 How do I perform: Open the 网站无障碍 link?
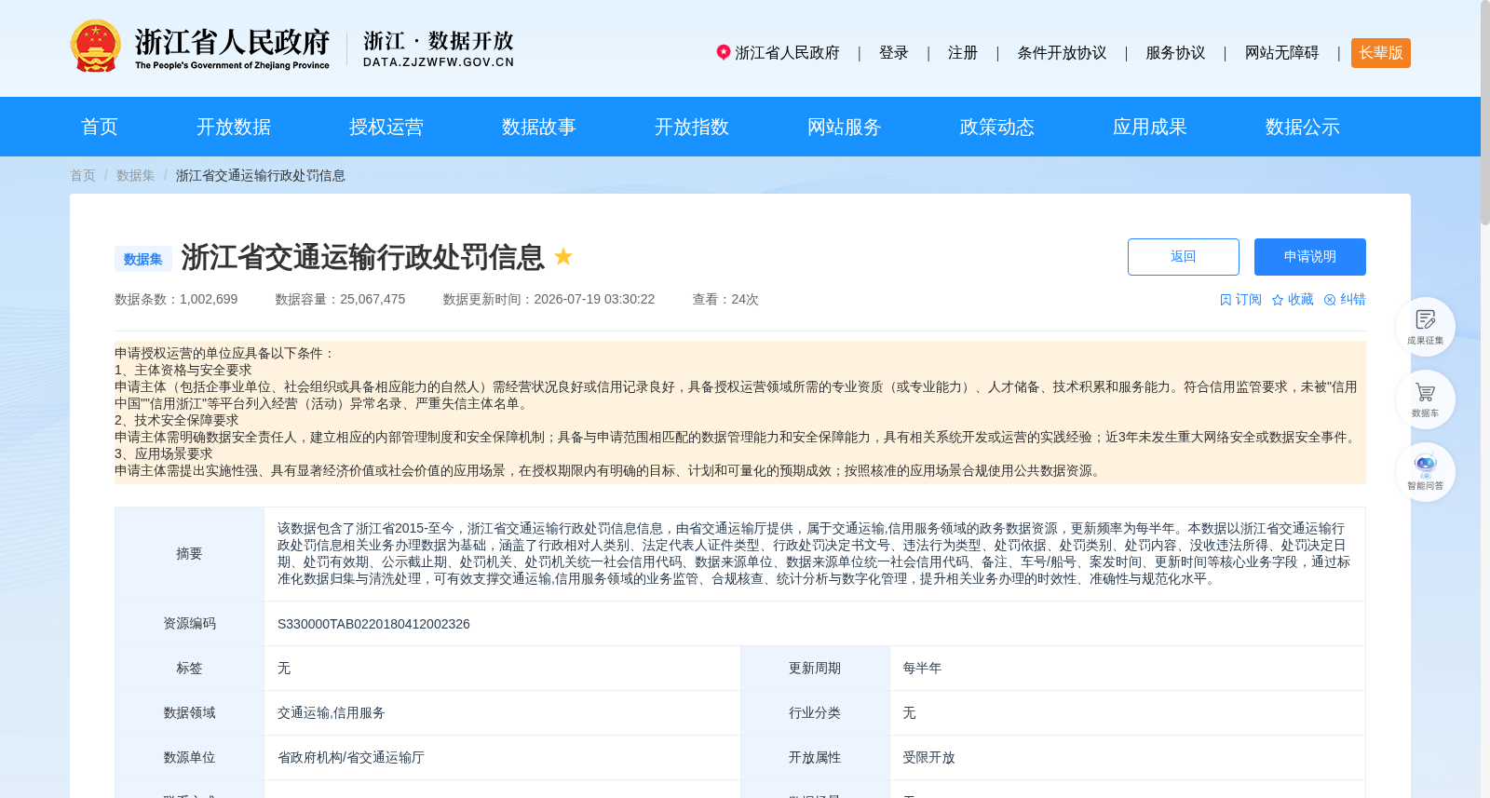(1282, 53)
